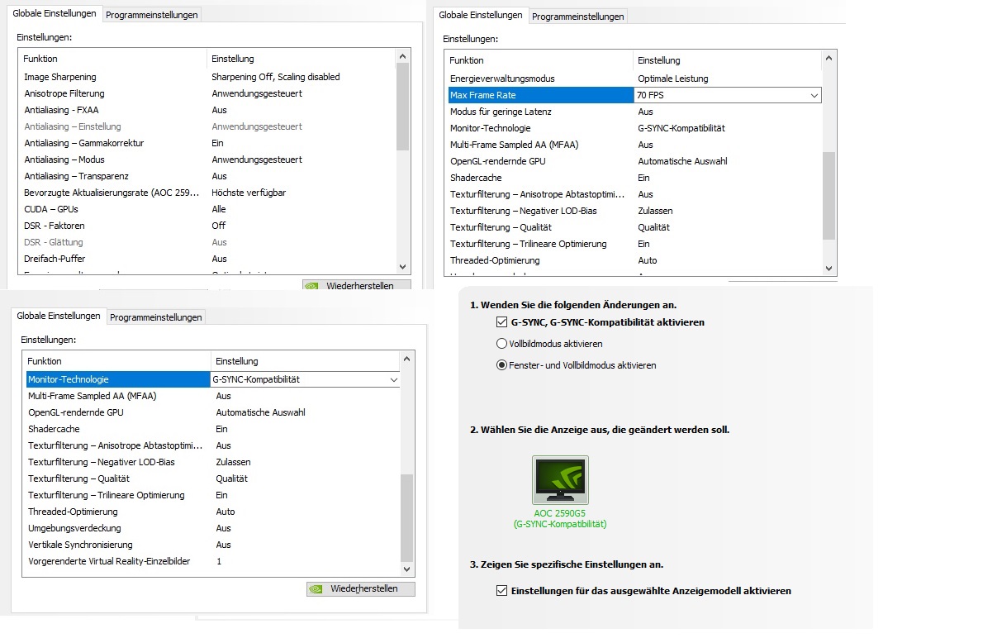The height and width of the screenshot is (638, 997).
Task: Select the Modus für geringe Latenz row
Action: coord(634,112)
